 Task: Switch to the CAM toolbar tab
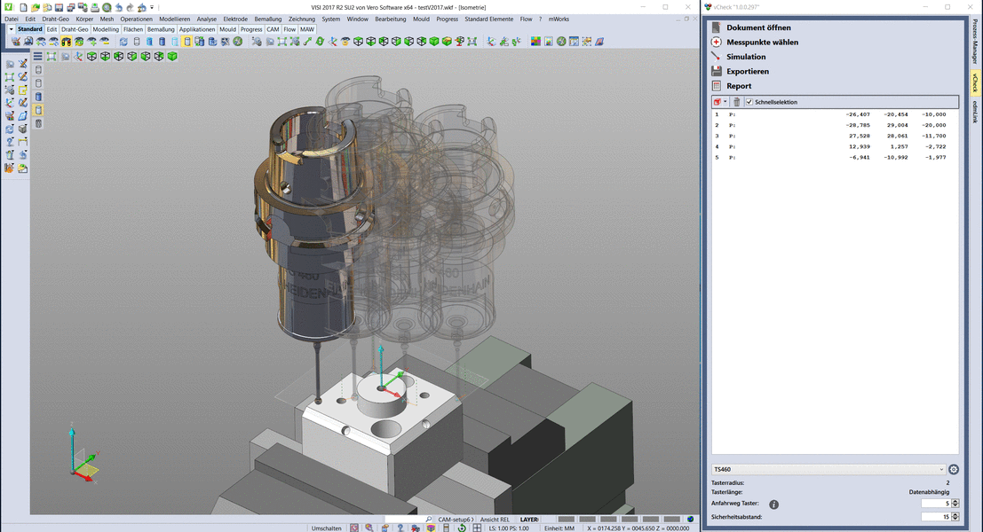tap(273, 29)
